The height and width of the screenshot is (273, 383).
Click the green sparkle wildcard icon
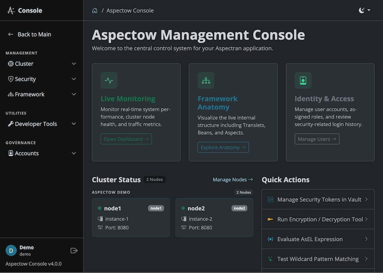[270, 259]
